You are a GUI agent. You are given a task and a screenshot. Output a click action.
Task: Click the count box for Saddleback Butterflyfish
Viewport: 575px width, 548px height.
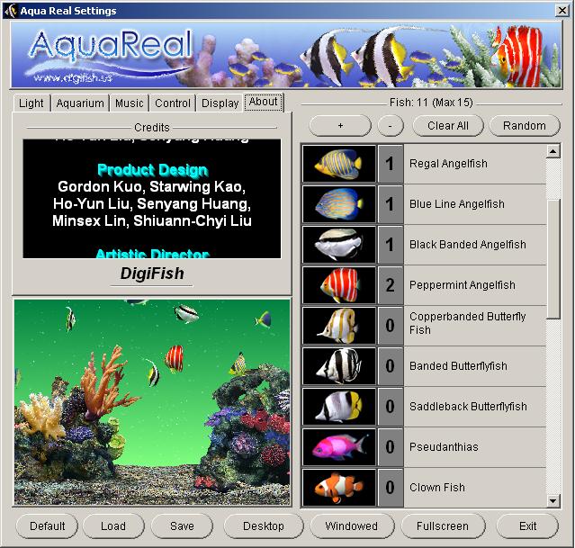[391, 407]
